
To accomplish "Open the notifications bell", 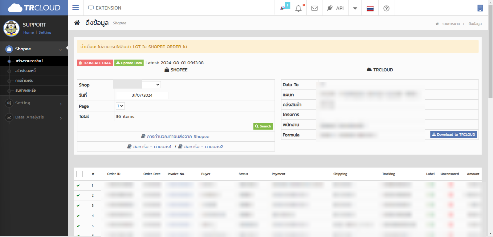I will click(299, 8).
